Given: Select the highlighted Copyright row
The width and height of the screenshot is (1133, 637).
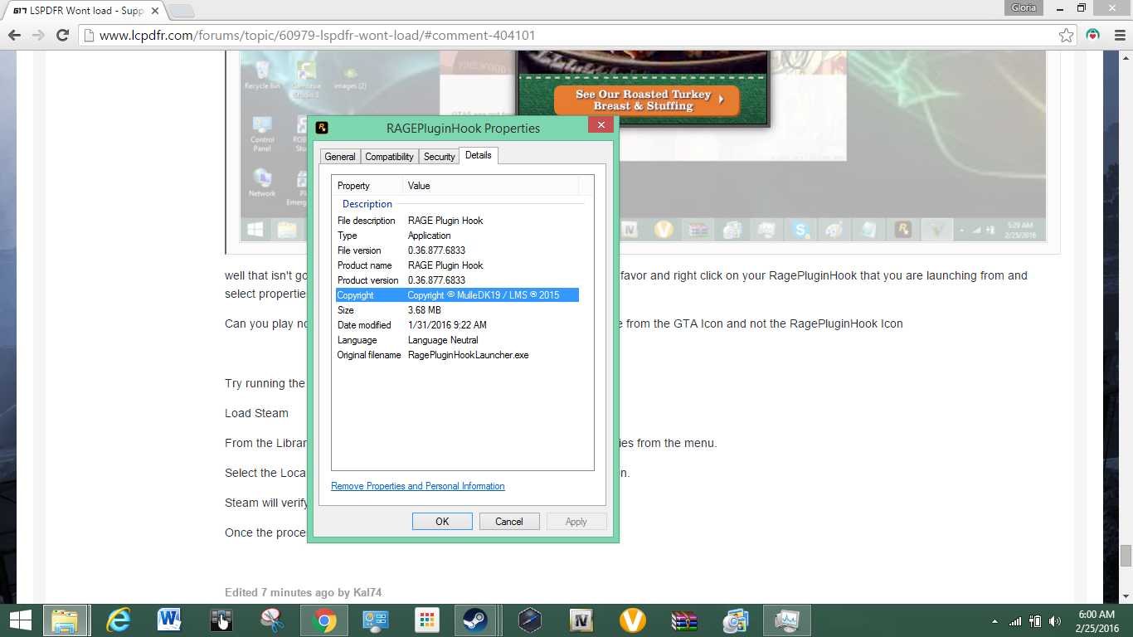Looking at the screenshot, I should (457, 295).
